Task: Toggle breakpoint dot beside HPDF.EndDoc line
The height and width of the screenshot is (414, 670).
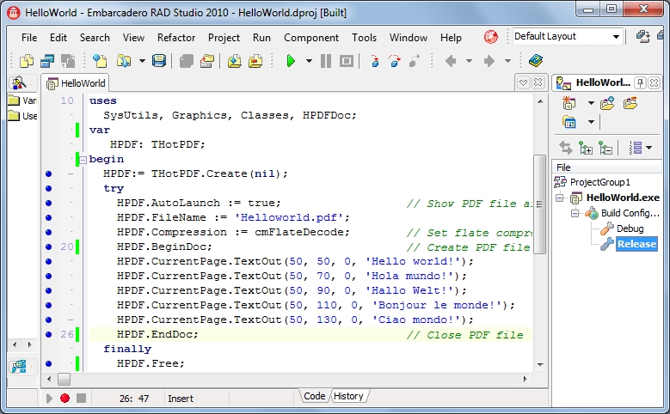Action: (49, 335)
